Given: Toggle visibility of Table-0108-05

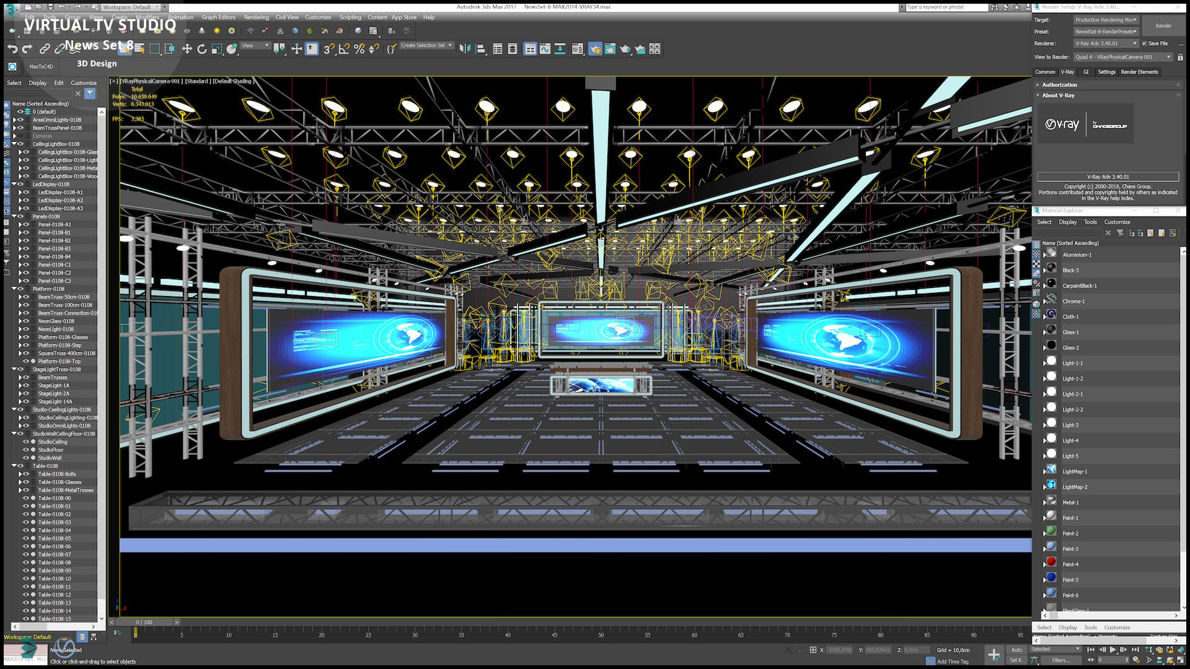Looking at the screenshot, I should click(x=26, y=538).
